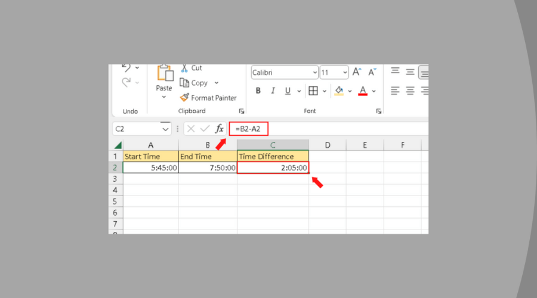Click the Copy button
Viewport: 537px width, 298px height.
pos(194,83)
